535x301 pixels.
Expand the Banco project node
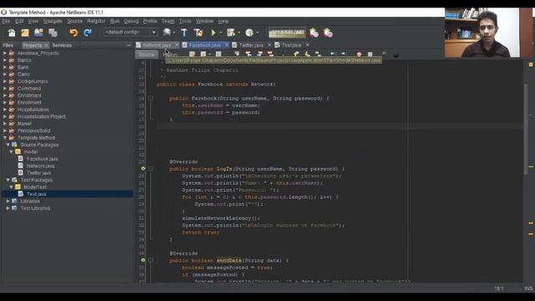click(x=5, y=60)
